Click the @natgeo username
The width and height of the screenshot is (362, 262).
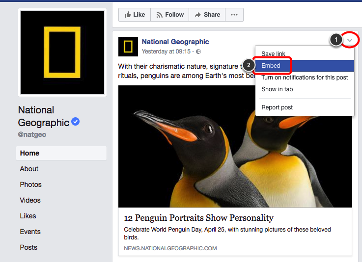click(32, 134)
